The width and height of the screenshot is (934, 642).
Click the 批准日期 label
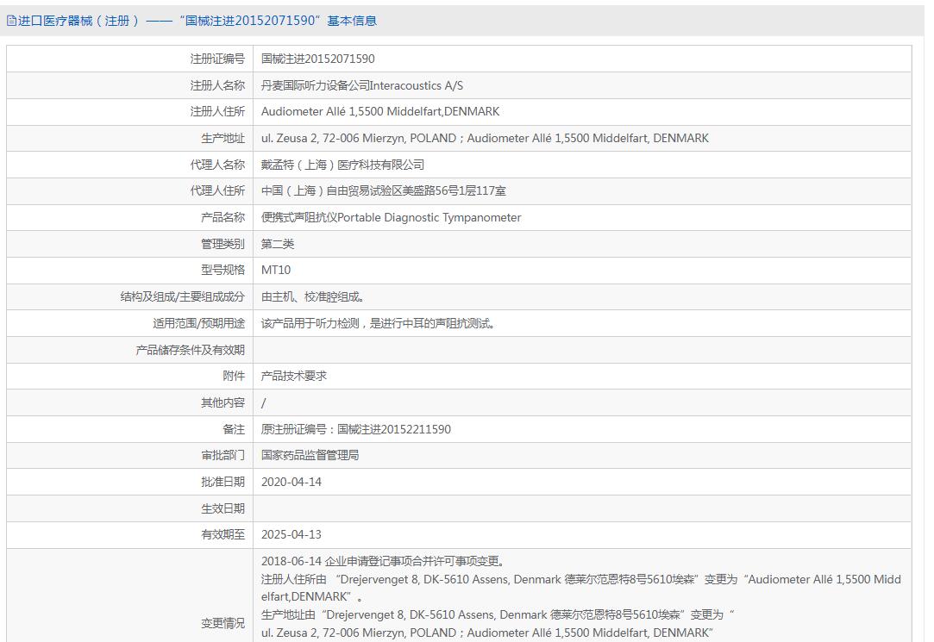[x=223, y=482]
